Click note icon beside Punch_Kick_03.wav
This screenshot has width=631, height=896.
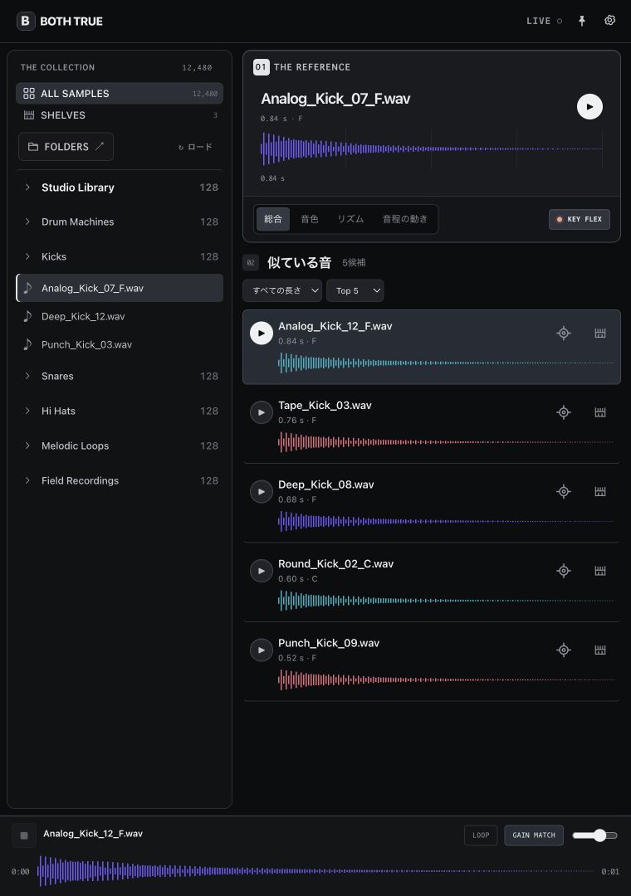(x=27, y=344)
